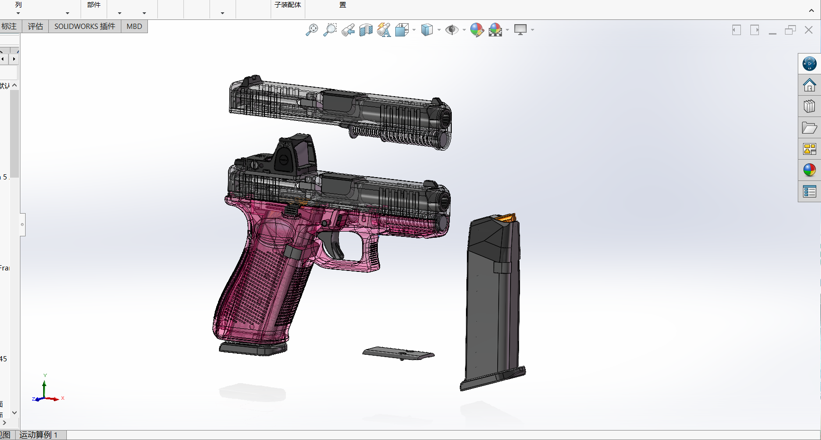Screen dimensions: 821x440
Task: Open the Design Library panel
Action: click(x=810, y=106)
